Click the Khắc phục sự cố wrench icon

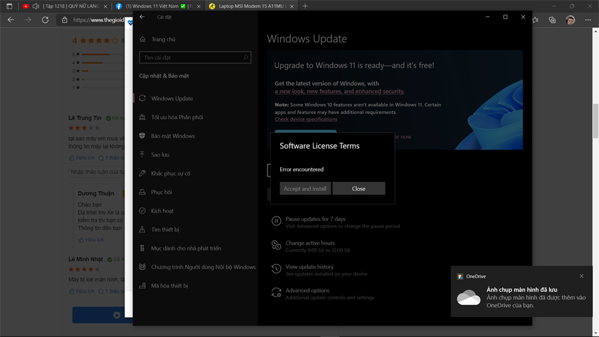click(x=142, y=173)
